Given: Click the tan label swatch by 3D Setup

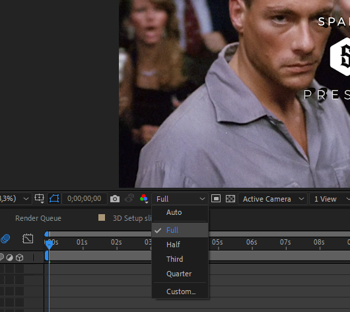Looking at the screenshot, I should tap(102, 217).
